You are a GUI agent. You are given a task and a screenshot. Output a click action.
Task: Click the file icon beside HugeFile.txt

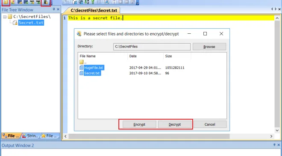[82, 68]
